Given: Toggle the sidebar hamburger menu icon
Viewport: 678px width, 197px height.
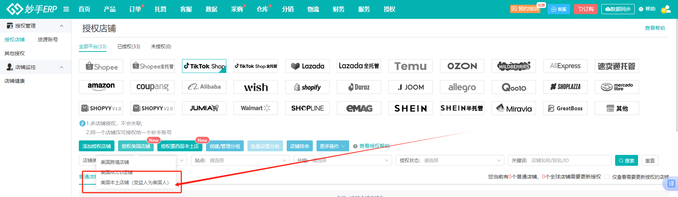Looking at the screenshot, I should point(66,9).
